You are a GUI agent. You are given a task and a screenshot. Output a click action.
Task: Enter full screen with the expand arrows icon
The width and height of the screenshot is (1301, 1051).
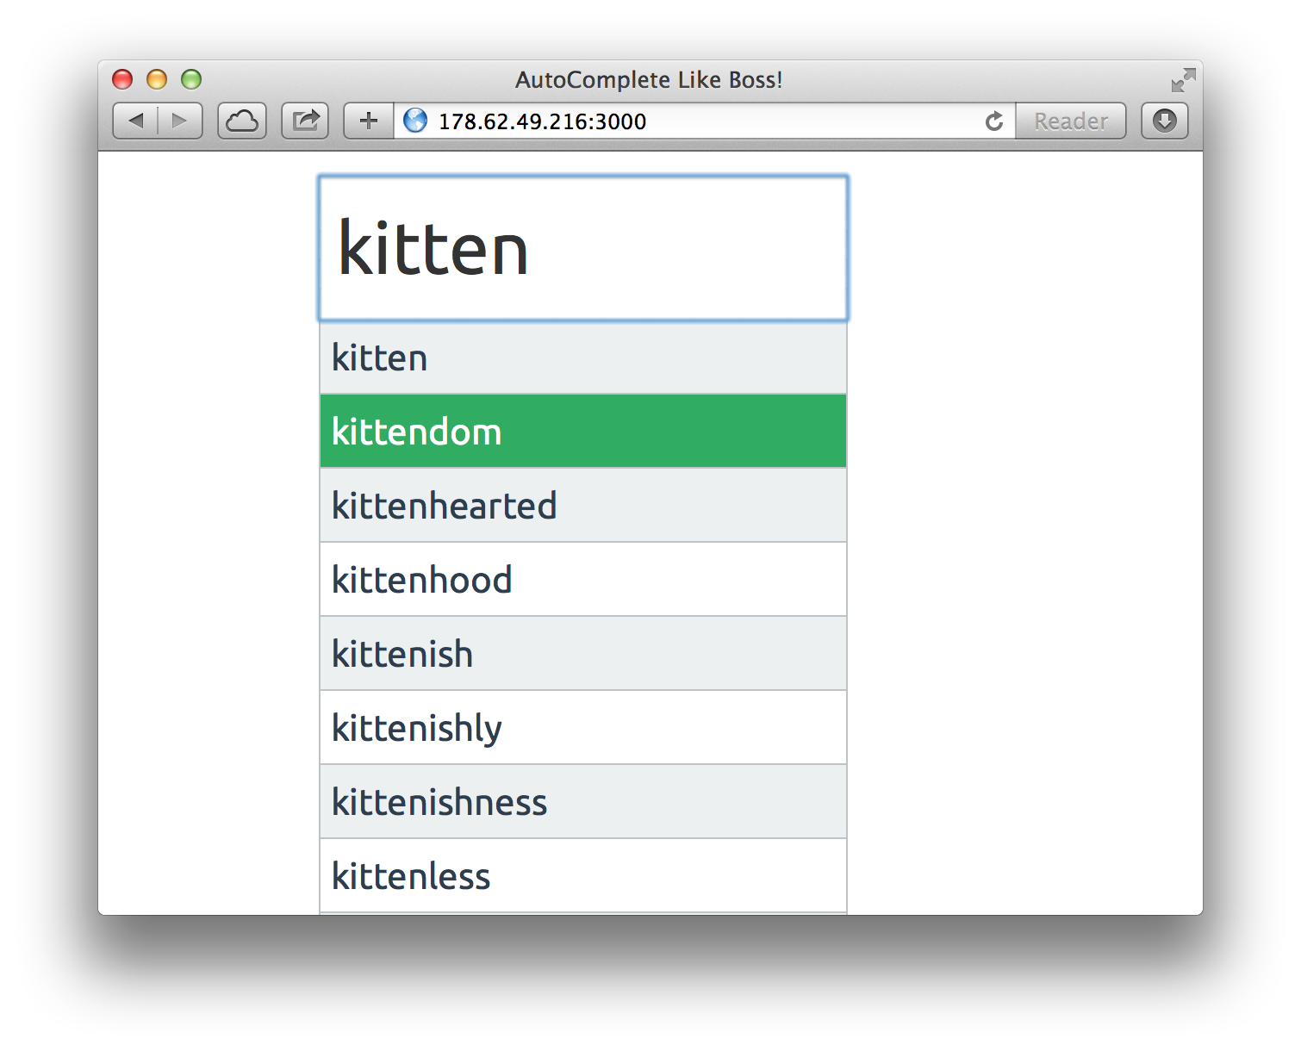pos(1184,80)
